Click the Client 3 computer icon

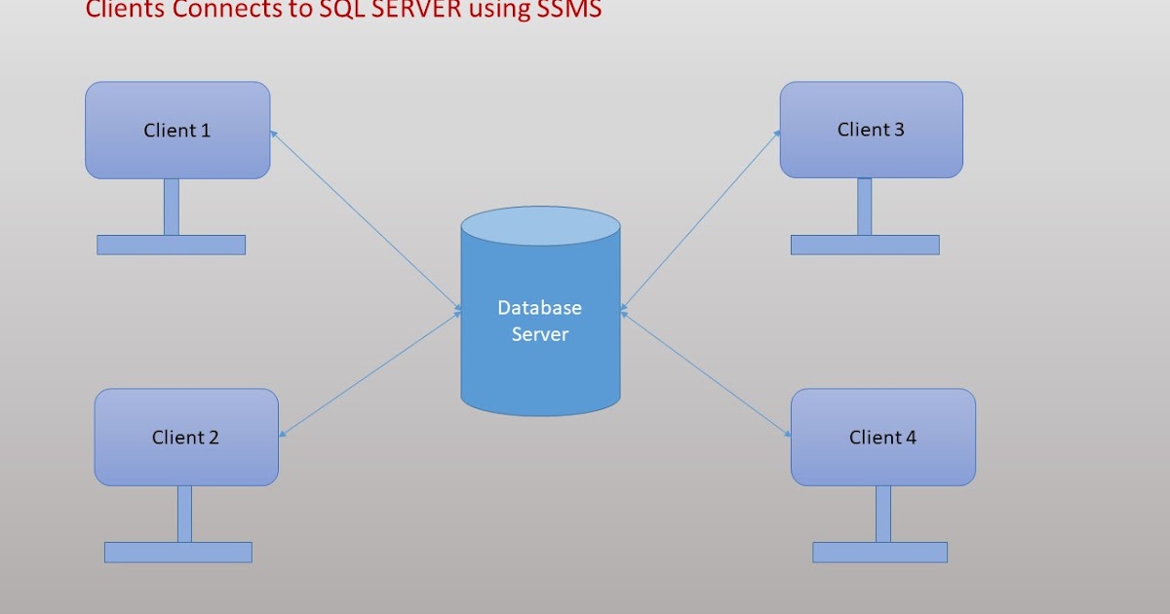(870, 128)
